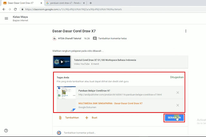Click the Silahkan rangkum pelajaran instruction text
The width and height of the screenshot is (206, 137).
pyautogui.click(x=78, y=51)
